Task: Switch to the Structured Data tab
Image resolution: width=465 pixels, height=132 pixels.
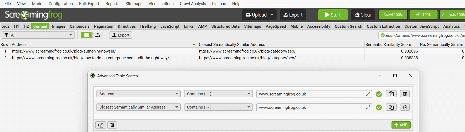Action: (225, 26)
